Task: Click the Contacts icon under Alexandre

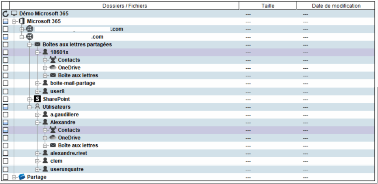Action: 53,130
